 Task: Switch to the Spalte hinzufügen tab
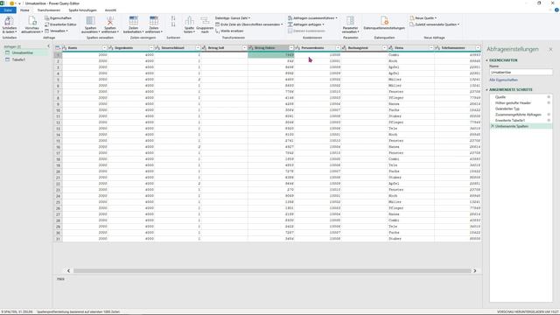click(82, 10)
